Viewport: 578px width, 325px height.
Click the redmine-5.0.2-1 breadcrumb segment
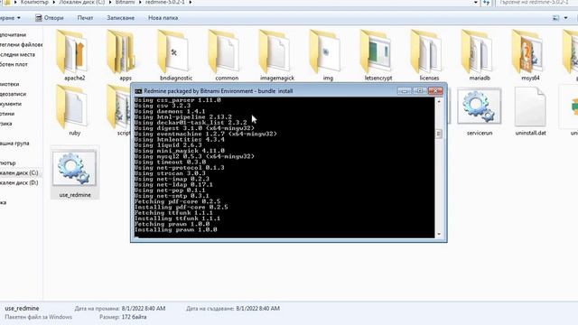click(x=164, y=2)
